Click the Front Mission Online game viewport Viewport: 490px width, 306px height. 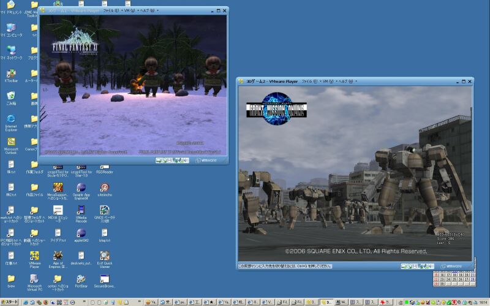pos(355,174)
